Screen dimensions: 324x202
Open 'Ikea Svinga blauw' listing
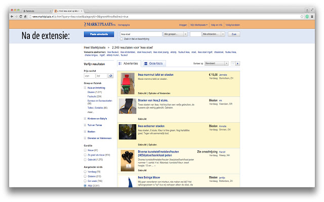click(x=149, y=177)
